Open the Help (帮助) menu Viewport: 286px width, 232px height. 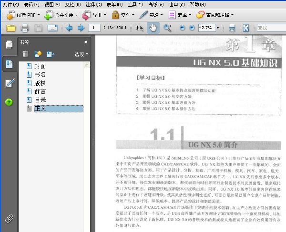pyautogui.click(x=198, y=4)
